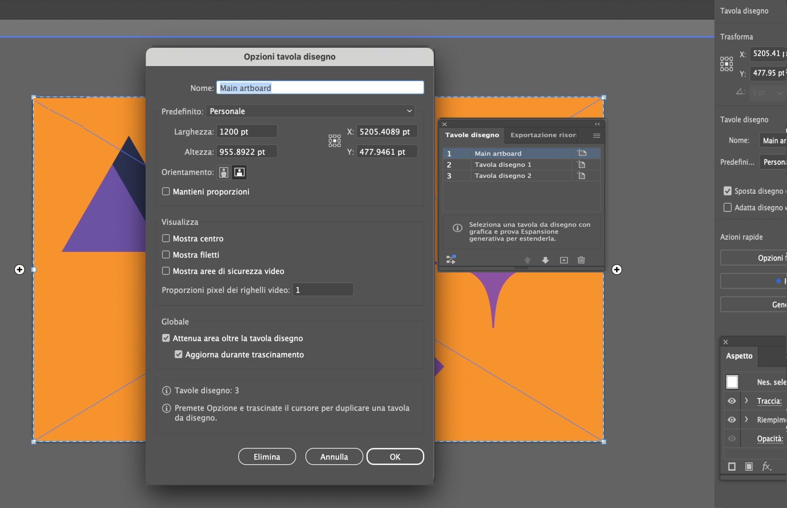Delete artboard trash icon
Viewport: 787px width, 508px height.
pos(581,260)
